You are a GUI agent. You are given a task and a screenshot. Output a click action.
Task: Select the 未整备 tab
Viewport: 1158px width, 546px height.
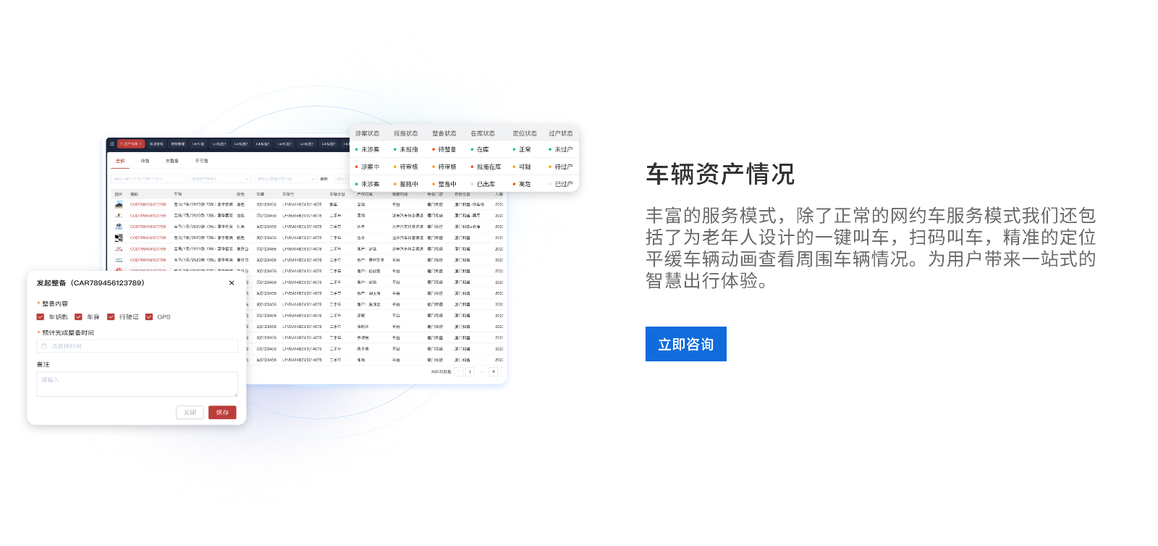click(x=172, y=161)
